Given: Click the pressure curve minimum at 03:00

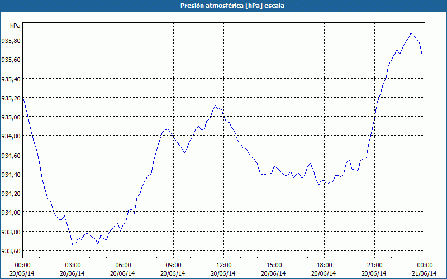Looking at the screenshot, I should tap(73, 246).
